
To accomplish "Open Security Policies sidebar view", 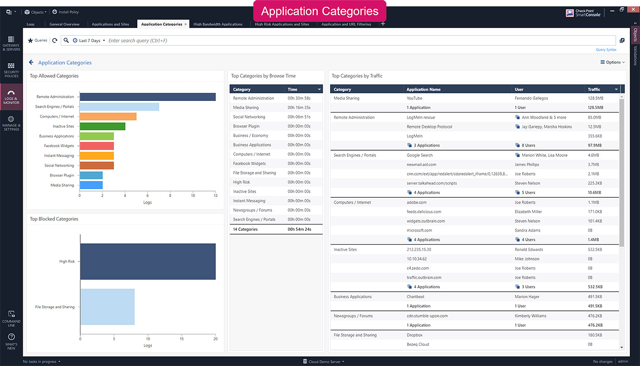I will pos(11,70).
